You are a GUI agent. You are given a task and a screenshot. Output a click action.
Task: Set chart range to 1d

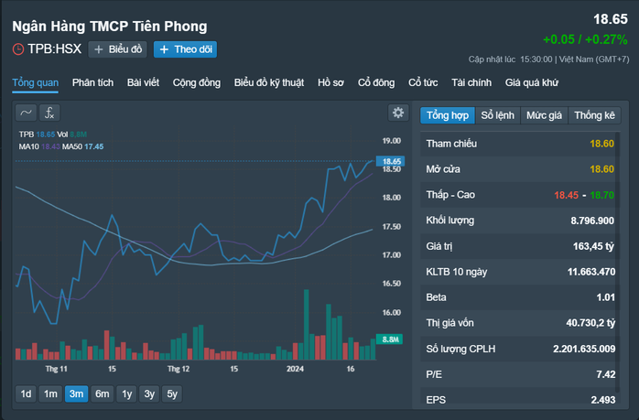26,394
